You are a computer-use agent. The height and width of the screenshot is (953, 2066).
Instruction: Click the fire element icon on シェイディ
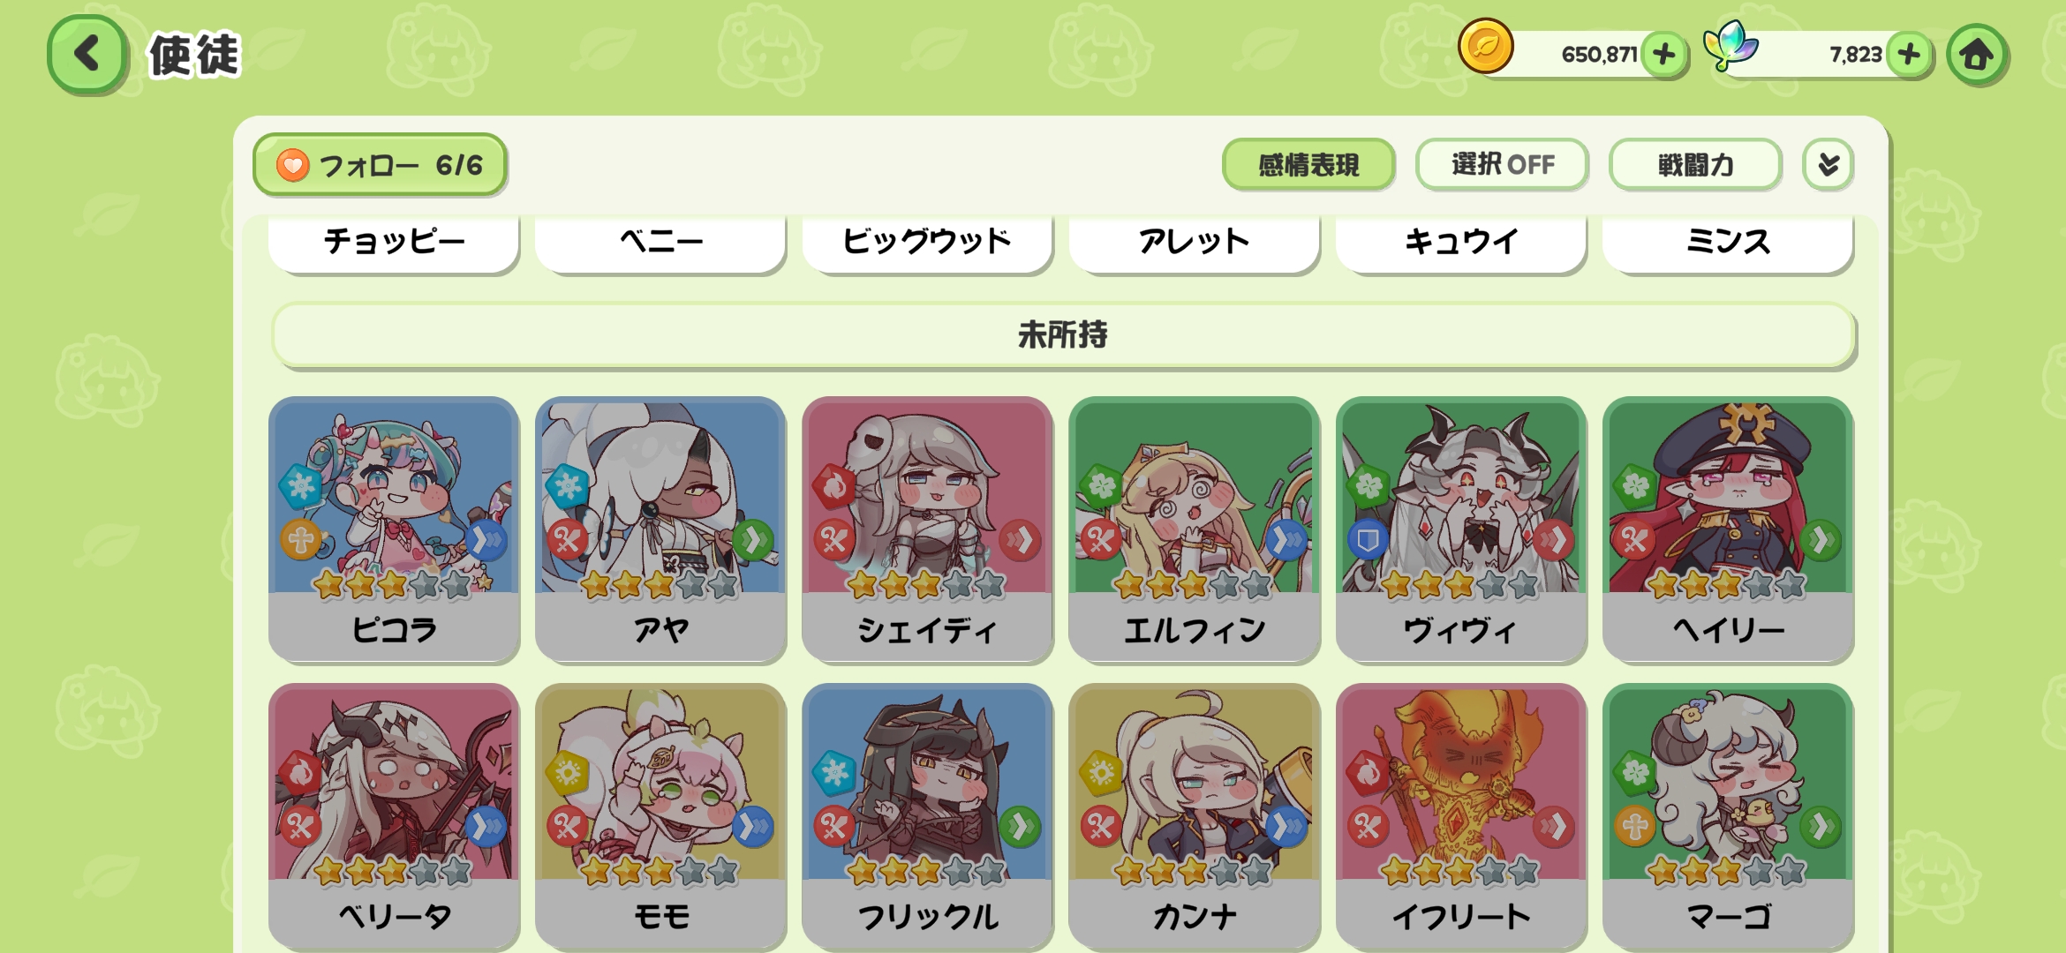tap(835, 485)
